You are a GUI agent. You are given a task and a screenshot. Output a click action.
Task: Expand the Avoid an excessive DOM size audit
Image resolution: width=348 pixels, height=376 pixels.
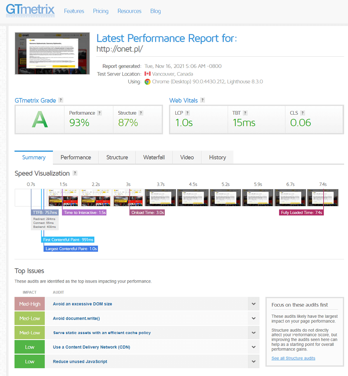254,304
